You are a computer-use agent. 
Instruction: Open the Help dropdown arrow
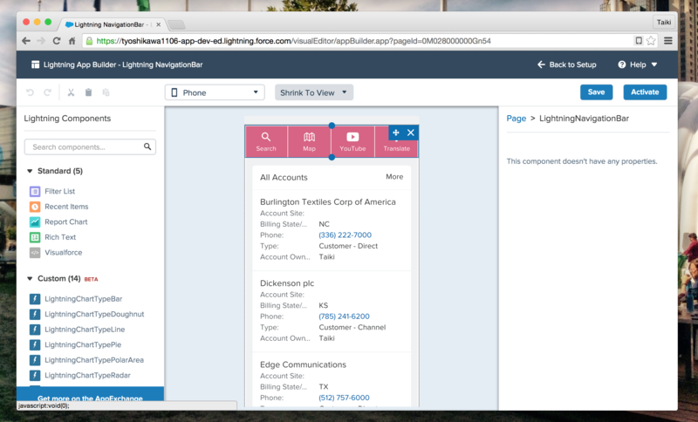pyautogui.click(x=654, y=65)
